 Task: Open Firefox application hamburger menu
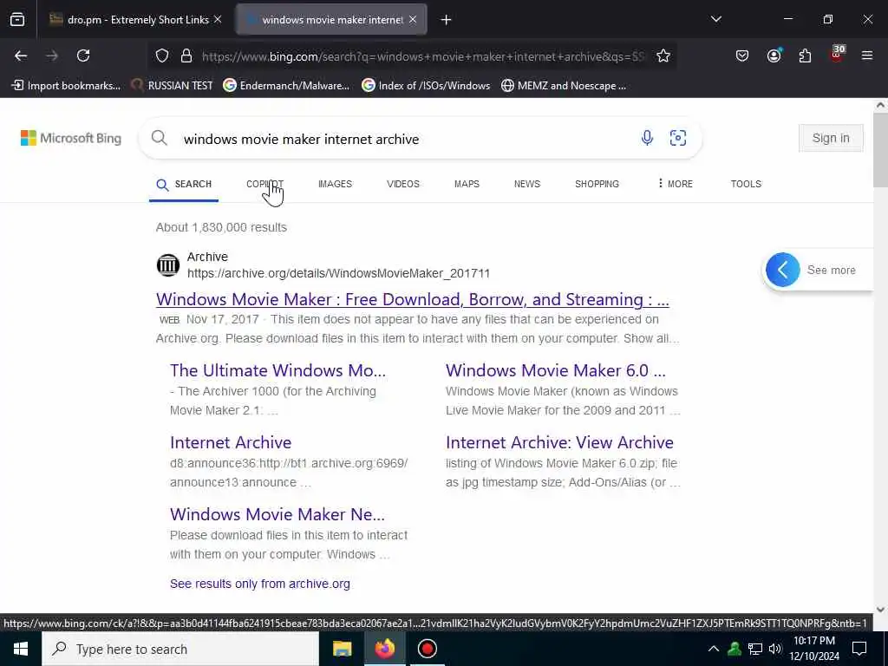(x=867, y=55)
